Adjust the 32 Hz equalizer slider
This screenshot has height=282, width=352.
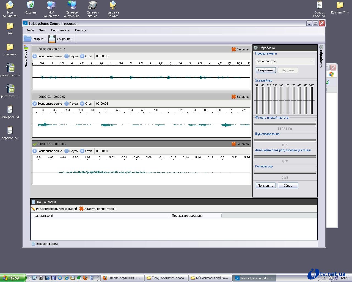coord(257,101)
